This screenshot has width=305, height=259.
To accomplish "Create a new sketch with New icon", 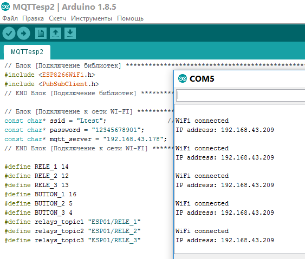I will pyautogui.click(x=41, y=33).
